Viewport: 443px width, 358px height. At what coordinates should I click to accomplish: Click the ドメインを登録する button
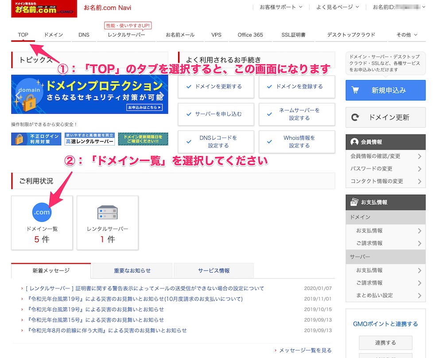pos(297,87)
